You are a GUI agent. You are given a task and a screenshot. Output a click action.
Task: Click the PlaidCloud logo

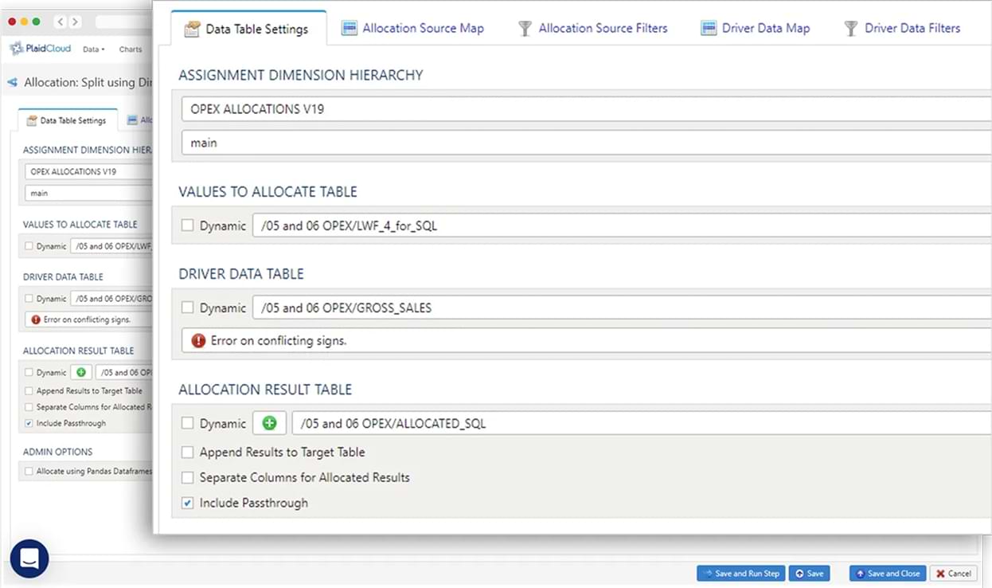click(x=41, y=49)
